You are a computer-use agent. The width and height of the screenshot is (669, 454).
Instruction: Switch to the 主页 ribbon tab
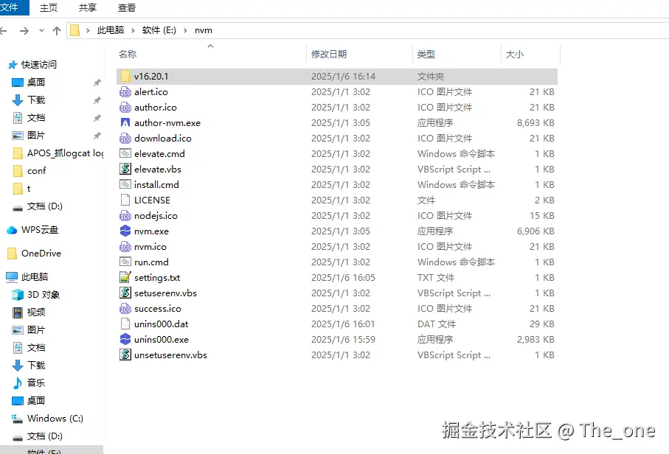pos(49,7)
